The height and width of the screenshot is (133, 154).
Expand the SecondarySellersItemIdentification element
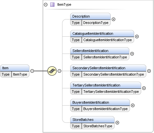(x=149, y=71)
